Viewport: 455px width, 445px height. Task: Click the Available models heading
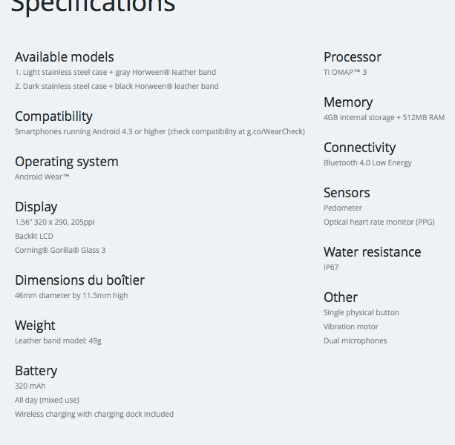pos(65,56)
